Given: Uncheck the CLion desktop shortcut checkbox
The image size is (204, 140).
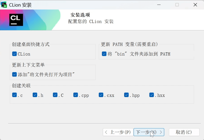Looking at the screenshot, I should pos(14,54).
